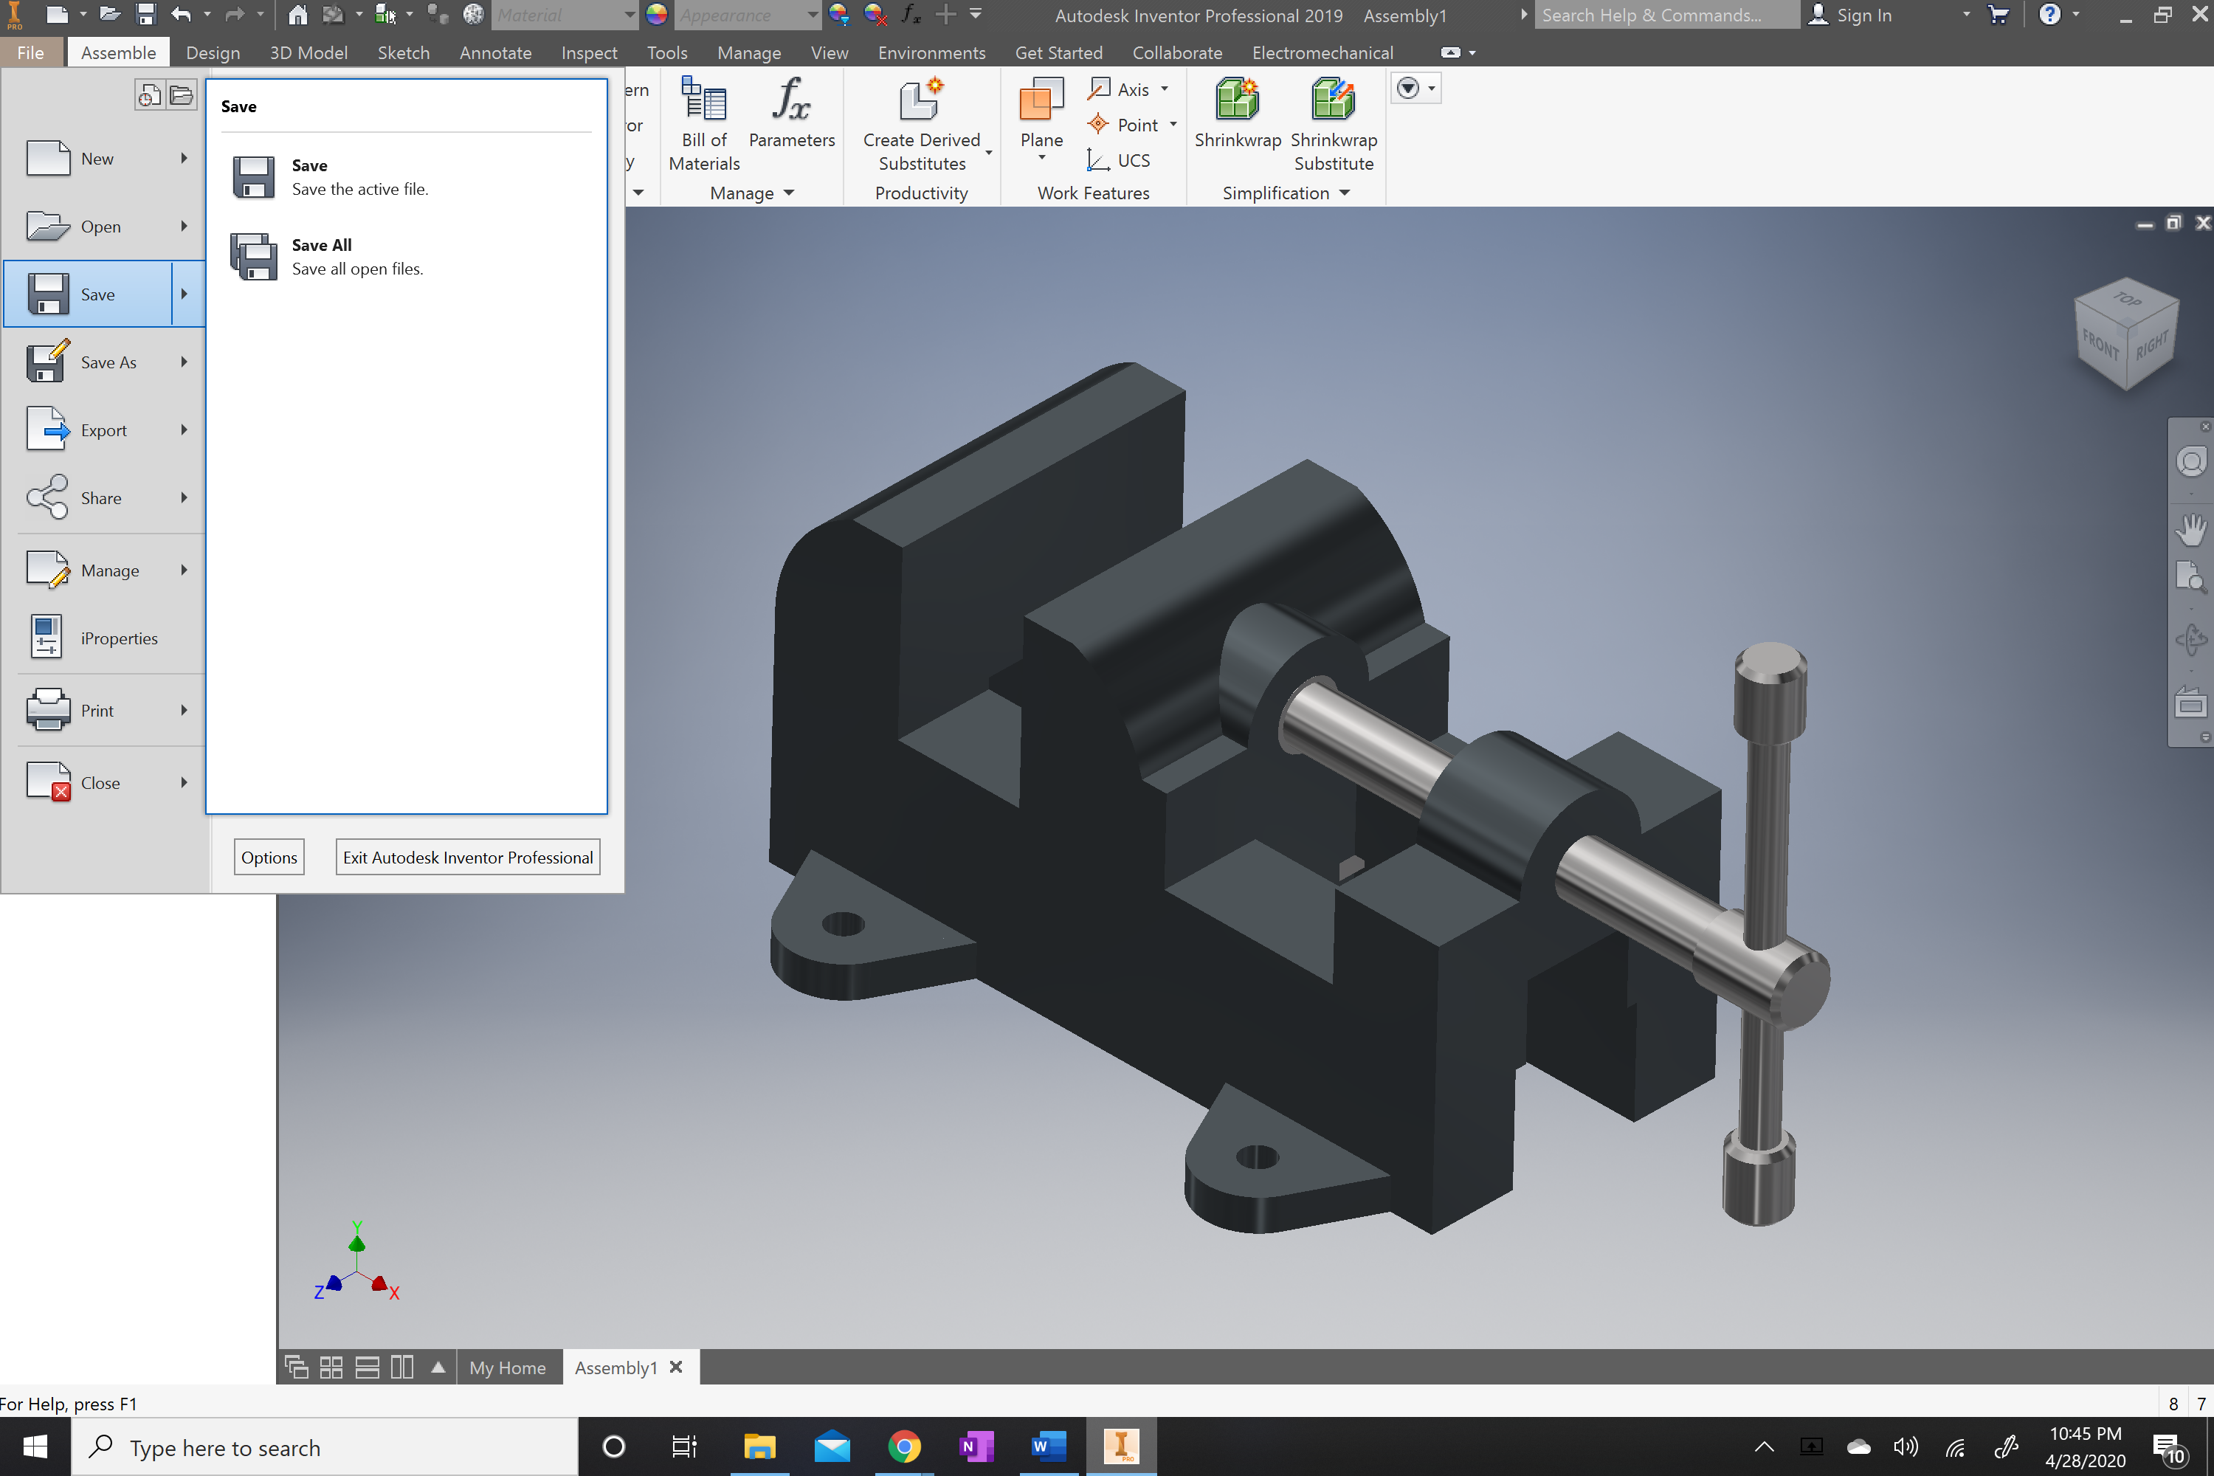
Task: Open the Parameters fx tool
Action: [792, 113]
